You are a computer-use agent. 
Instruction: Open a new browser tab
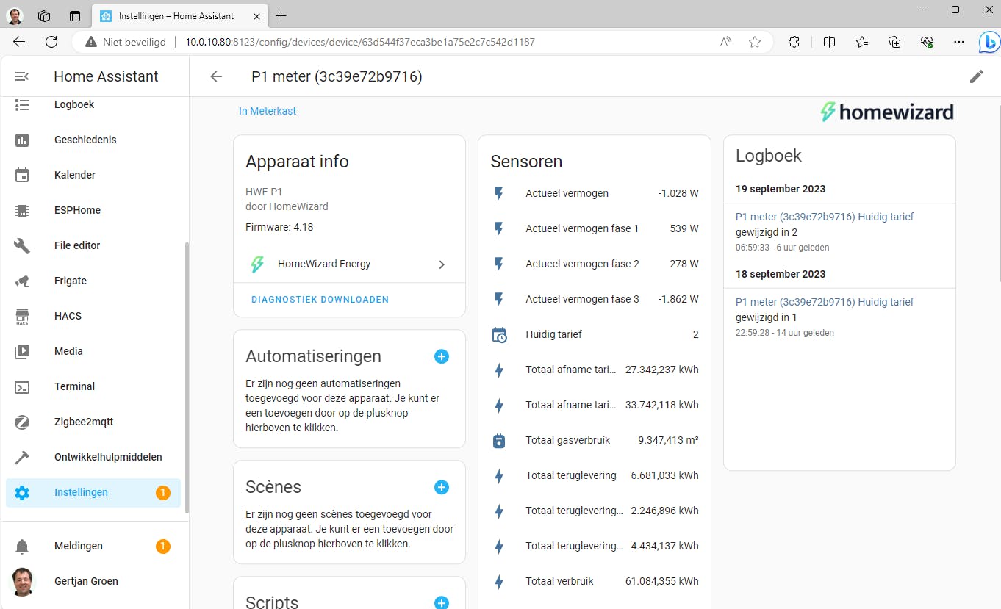pyautogui.click(x=281, y=16)
